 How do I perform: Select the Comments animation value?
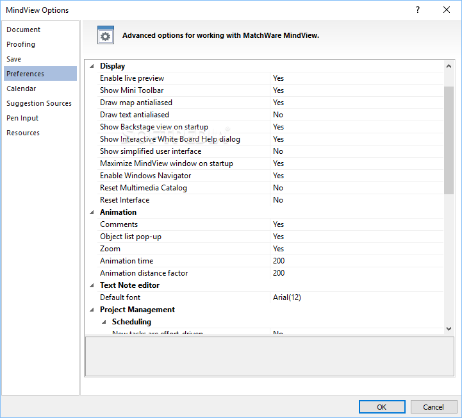(x=356, y=224)
